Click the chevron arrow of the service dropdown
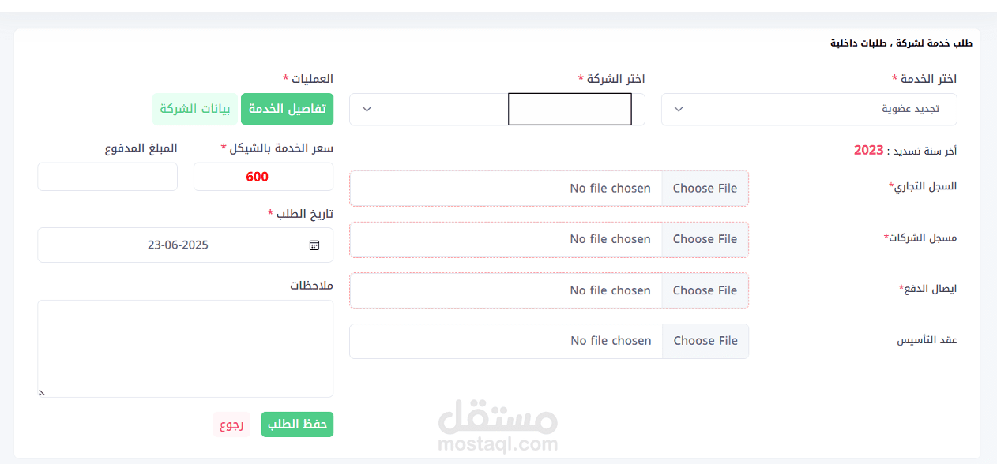 [x=678, y=109]
